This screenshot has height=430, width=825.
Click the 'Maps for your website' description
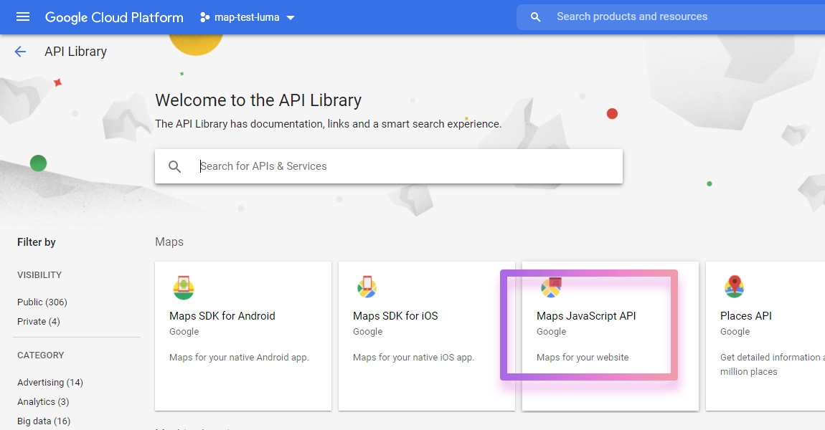(583, 358)
